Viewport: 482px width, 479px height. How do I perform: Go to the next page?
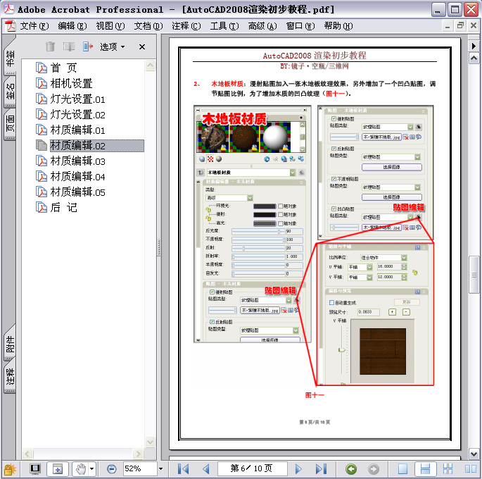[298, 469]
